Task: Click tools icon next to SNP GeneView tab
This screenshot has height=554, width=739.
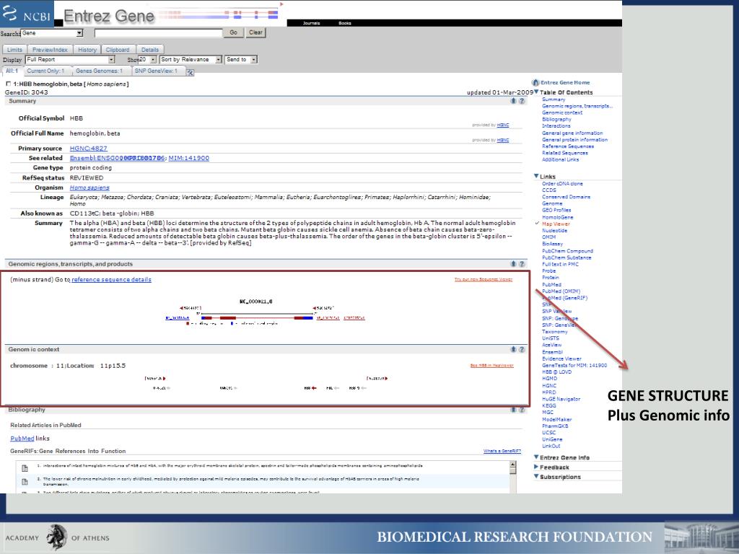Action: click(x=190, y=72)
